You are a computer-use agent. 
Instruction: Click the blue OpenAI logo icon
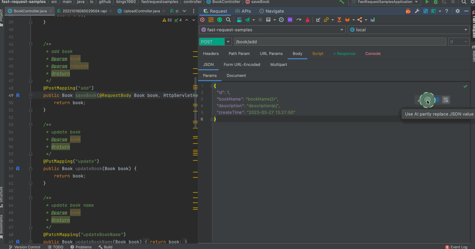pos(437,100)
